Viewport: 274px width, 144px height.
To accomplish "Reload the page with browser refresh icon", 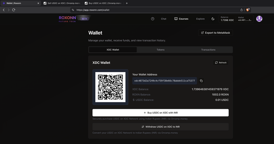I will coord(14,10).
